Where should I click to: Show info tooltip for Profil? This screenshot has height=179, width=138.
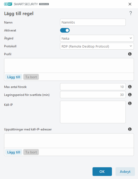pyautogui.click(x=130, y=54)
